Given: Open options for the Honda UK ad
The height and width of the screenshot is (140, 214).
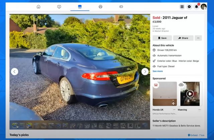Looking at the screenshot, I should [x=174, y=110].
